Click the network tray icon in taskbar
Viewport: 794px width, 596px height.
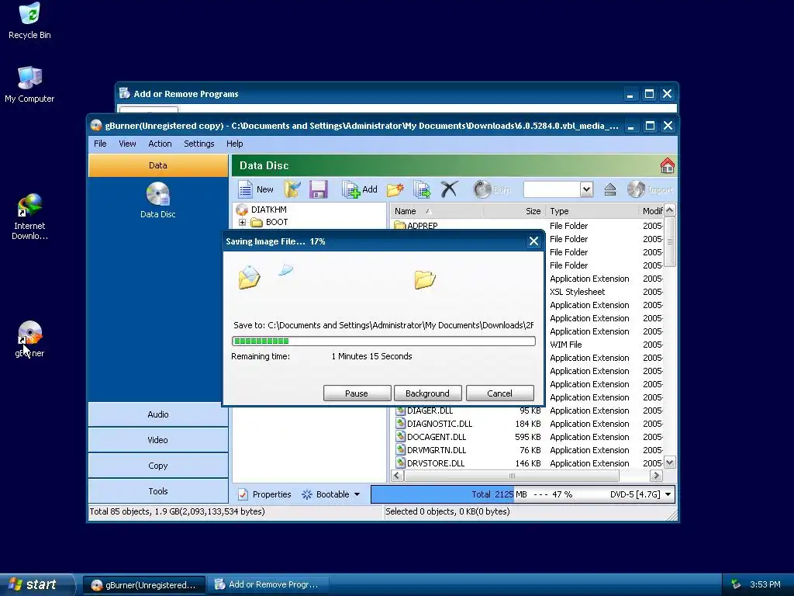point(736,584)
